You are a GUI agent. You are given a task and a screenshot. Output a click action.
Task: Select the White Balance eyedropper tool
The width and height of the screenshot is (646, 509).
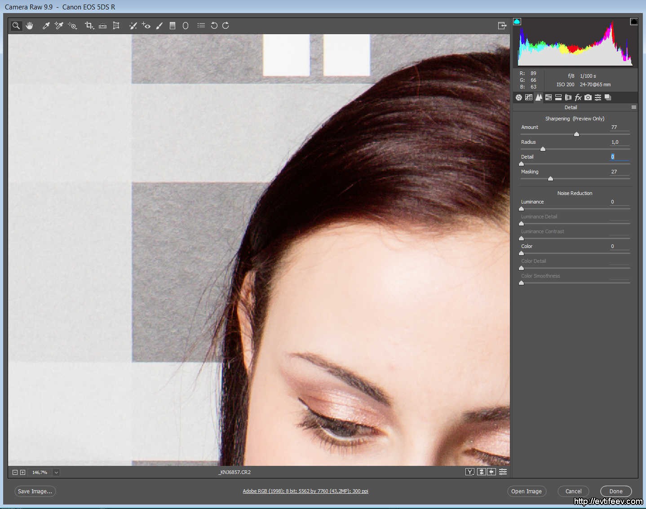click(46, 26)
